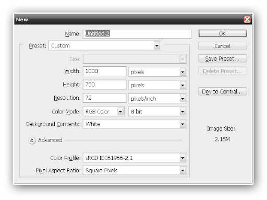Click the Advanced label text

(x=50, y=140)
